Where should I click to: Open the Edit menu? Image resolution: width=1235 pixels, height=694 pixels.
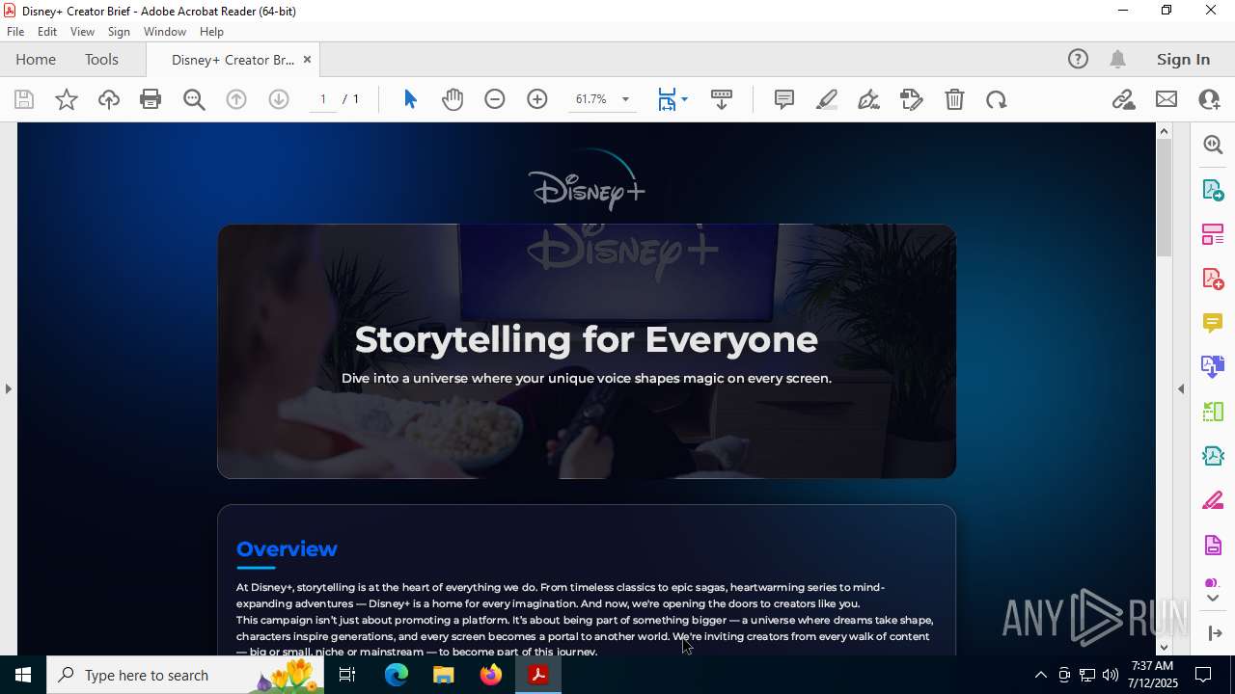[47, 32]
